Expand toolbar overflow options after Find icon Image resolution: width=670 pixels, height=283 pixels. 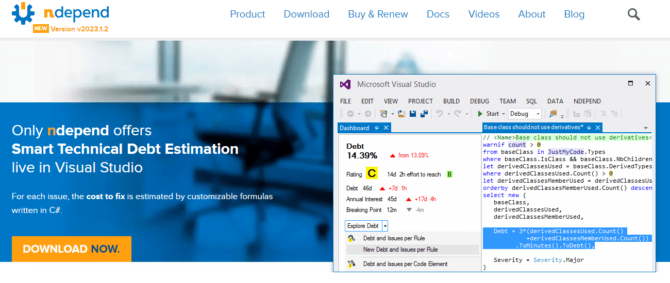tap(562, 116)
